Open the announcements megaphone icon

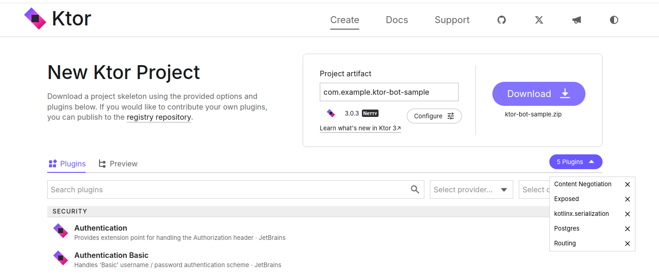tap(577, 20)
